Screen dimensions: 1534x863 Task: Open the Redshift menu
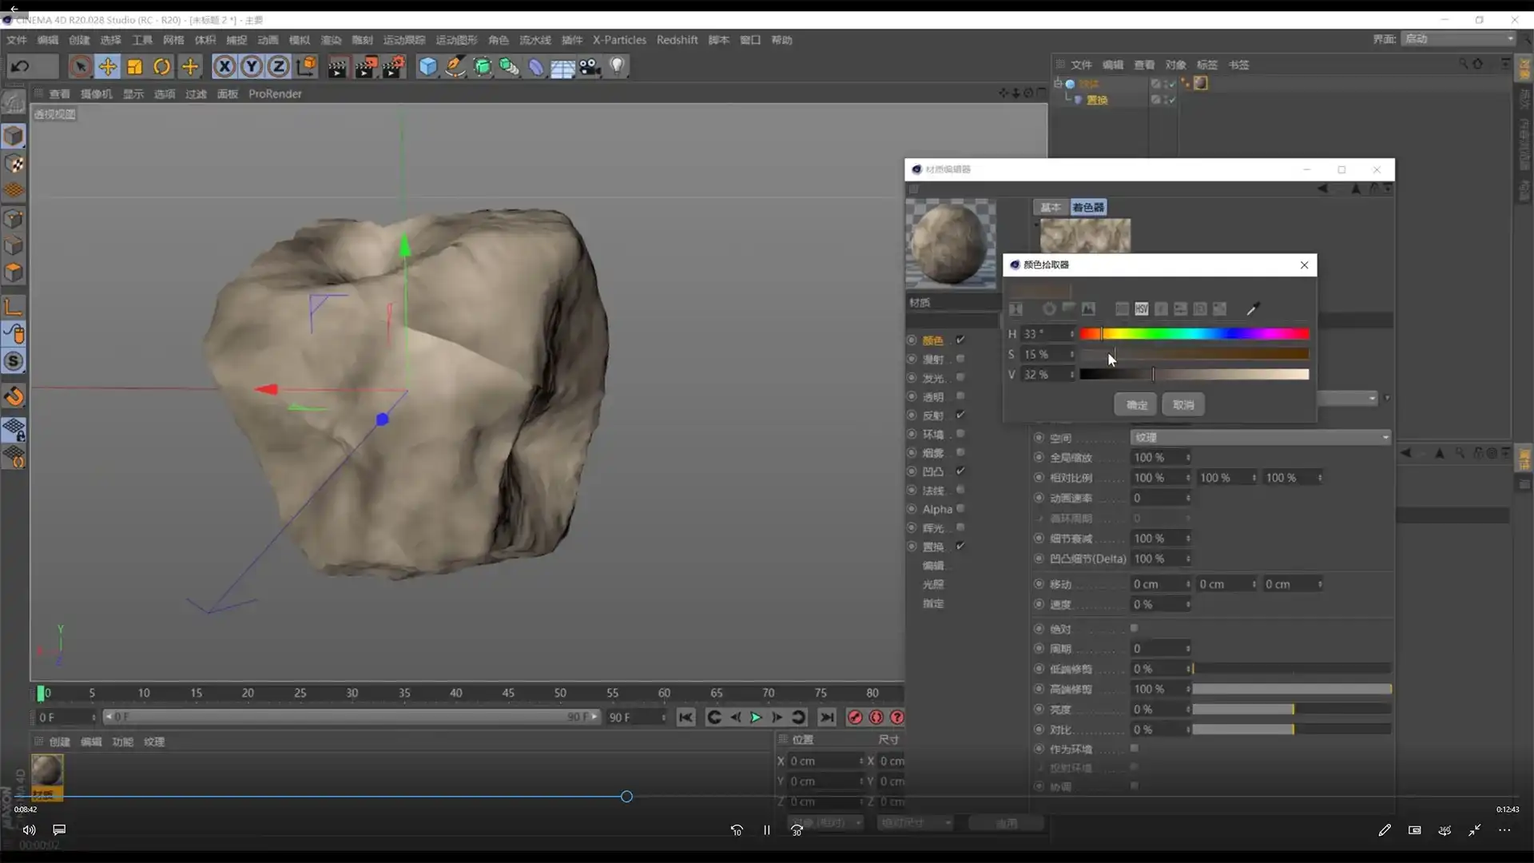677,40
